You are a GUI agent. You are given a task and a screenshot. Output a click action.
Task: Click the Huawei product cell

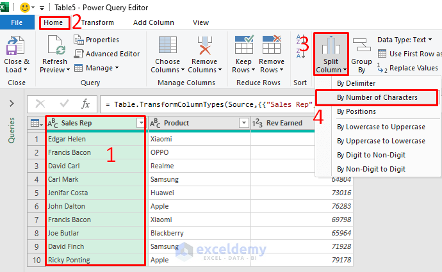pyautogui.click(x=199, y=193)
